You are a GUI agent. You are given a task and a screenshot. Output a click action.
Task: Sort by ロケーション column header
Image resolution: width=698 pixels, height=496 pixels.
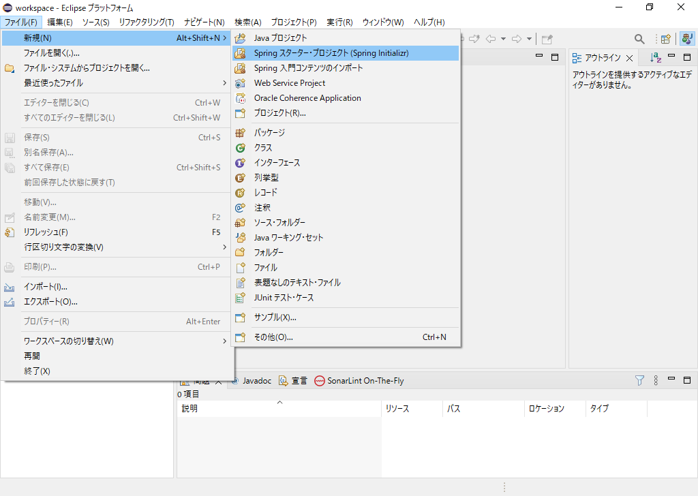[x=556, y=408]
